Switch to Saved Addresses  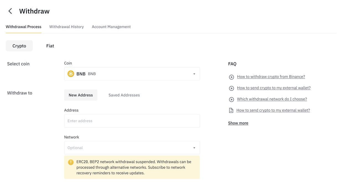point(124,95)
